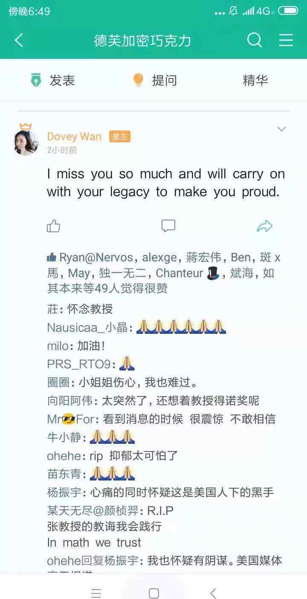Tap the back arrow in the header

point(19,41)
